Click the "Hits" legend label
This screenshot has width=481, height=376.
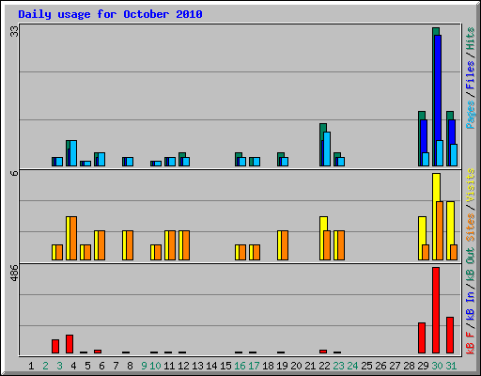[471, 39]
